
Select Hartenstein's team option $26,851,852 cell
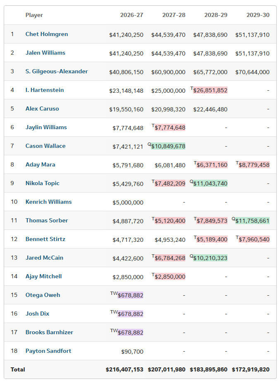point(210,90)
